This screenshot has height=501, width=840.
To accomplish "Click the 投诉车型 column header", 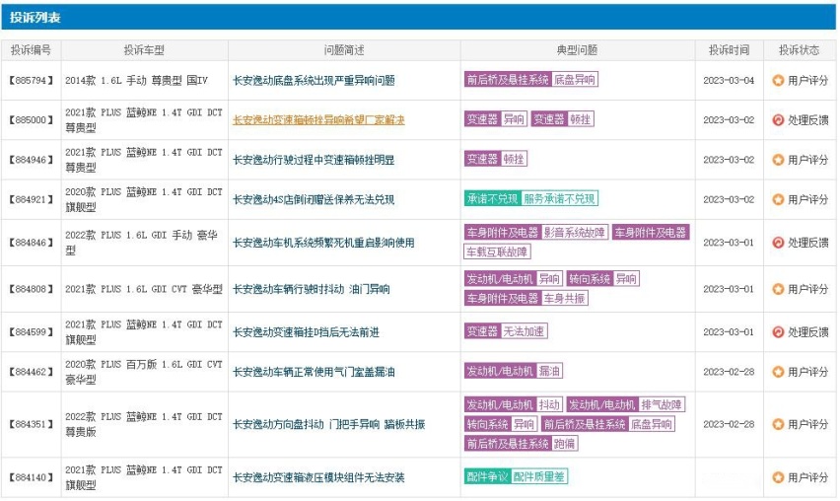I will point(144,50).
